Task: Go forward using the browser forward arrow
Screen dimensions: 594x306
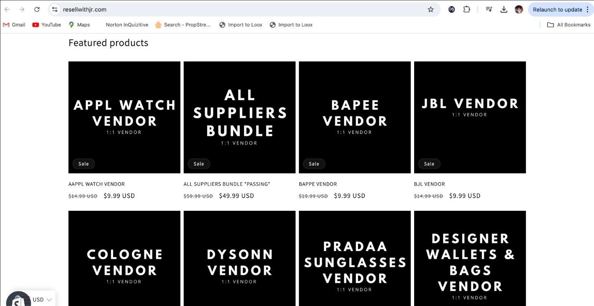Action: point(22,9)
